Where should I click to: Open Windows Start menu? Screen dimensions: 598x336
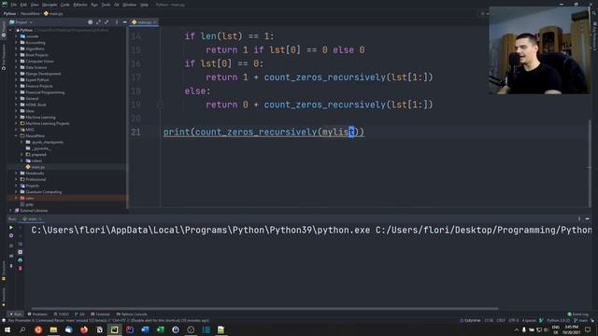pyautogui.click(x=7, y=329)
